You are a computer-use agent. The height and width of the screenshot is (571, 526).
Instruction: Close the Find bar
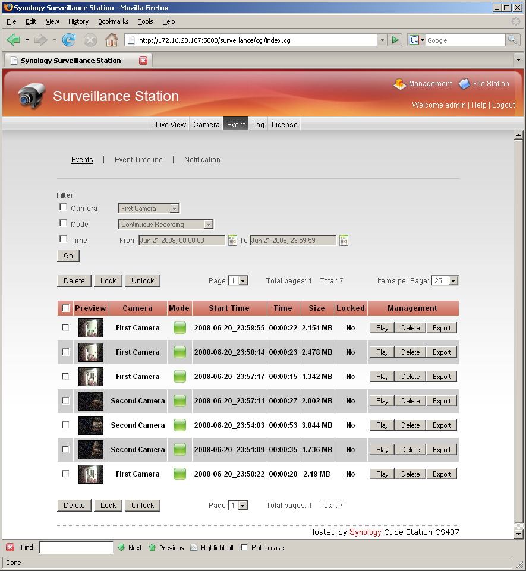pyautogui.click(x=10, y=547)
